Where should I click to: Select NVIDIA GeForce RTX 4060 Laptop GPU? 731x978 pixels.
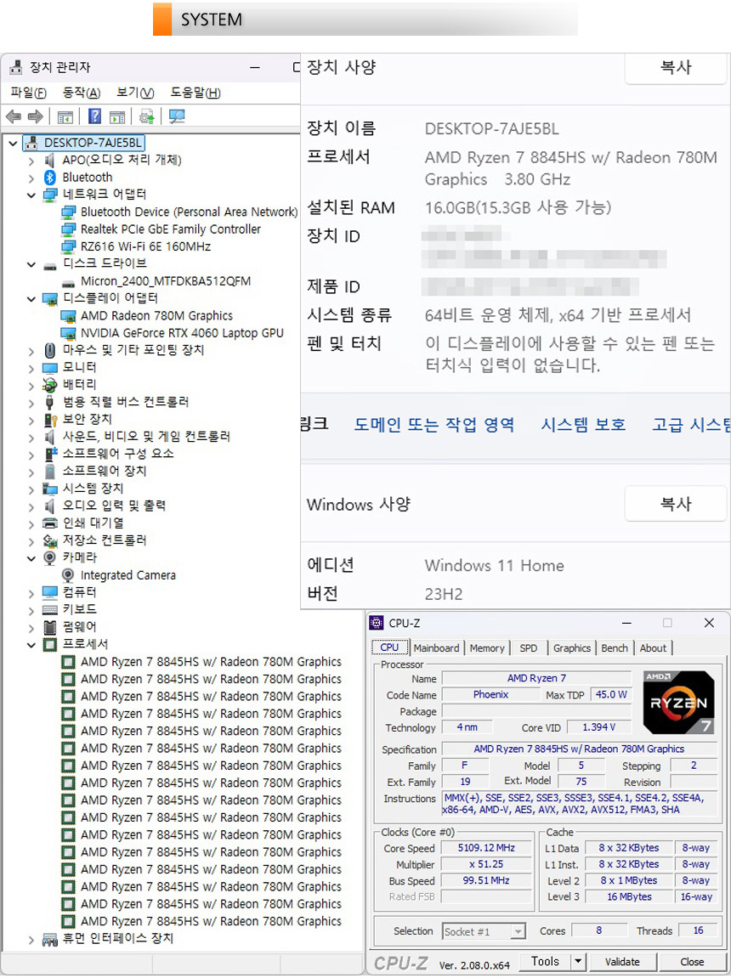point(182,333)
